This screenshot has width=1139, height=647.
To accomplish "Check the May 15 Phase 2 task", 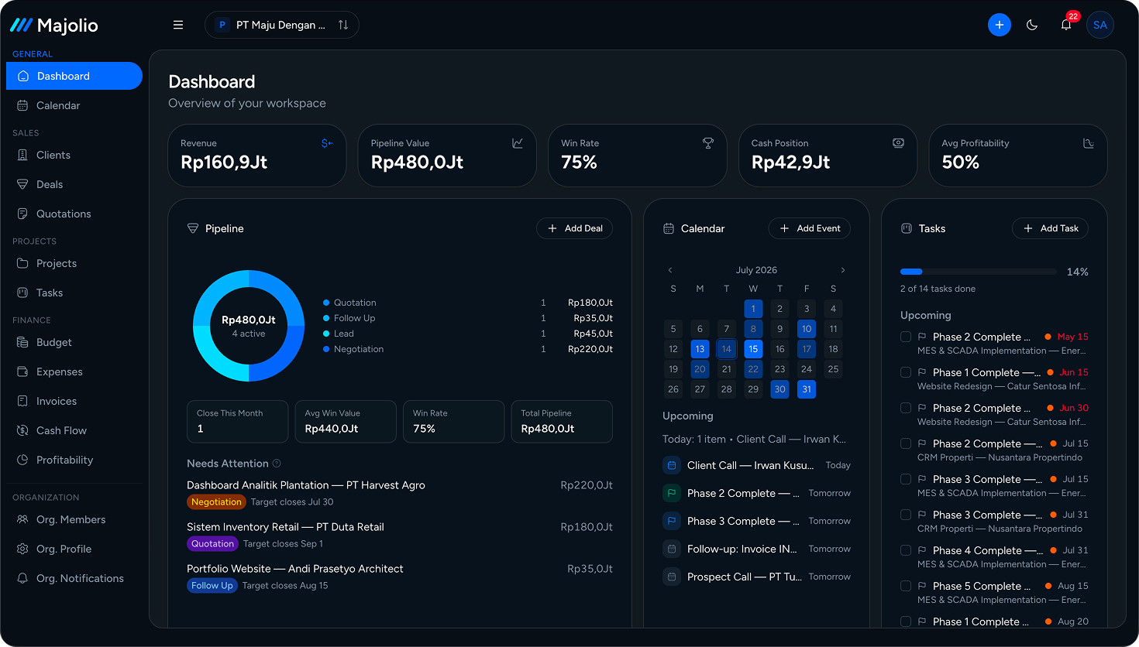I will click(x=905, y=337).
